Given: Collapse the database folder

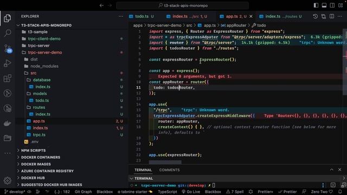Looking at the screenshot, I should pos(42,80).
